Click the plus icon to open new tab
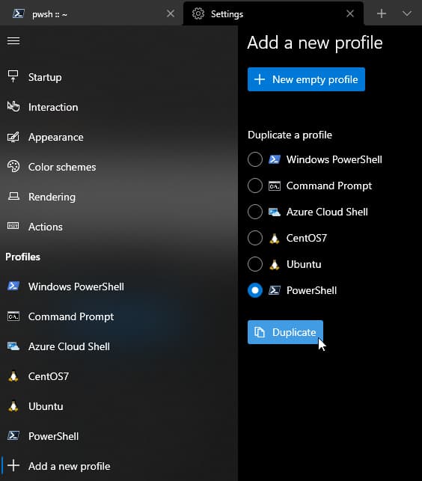The image size is (422, 481). pyautogui.click(x=381, y=13)
